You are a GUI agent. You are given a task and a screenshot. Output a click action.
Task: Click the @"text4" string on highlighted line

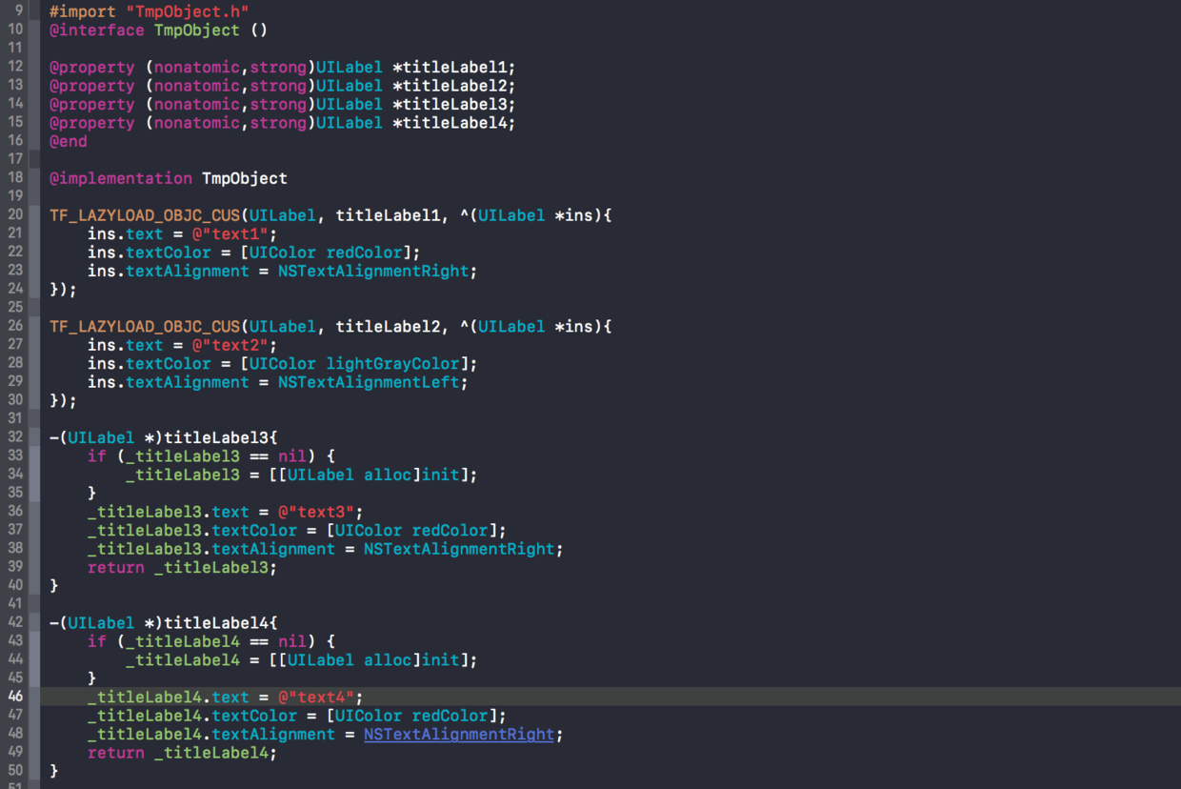pyautogui.click(x=320, y=698)
